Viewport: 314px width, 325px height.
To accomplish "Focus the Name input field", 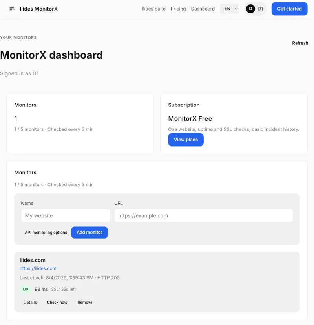I will (66, 216).
